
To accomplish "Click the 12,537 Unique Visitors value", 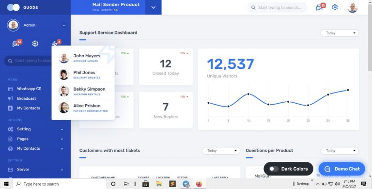I will point(231,64).
